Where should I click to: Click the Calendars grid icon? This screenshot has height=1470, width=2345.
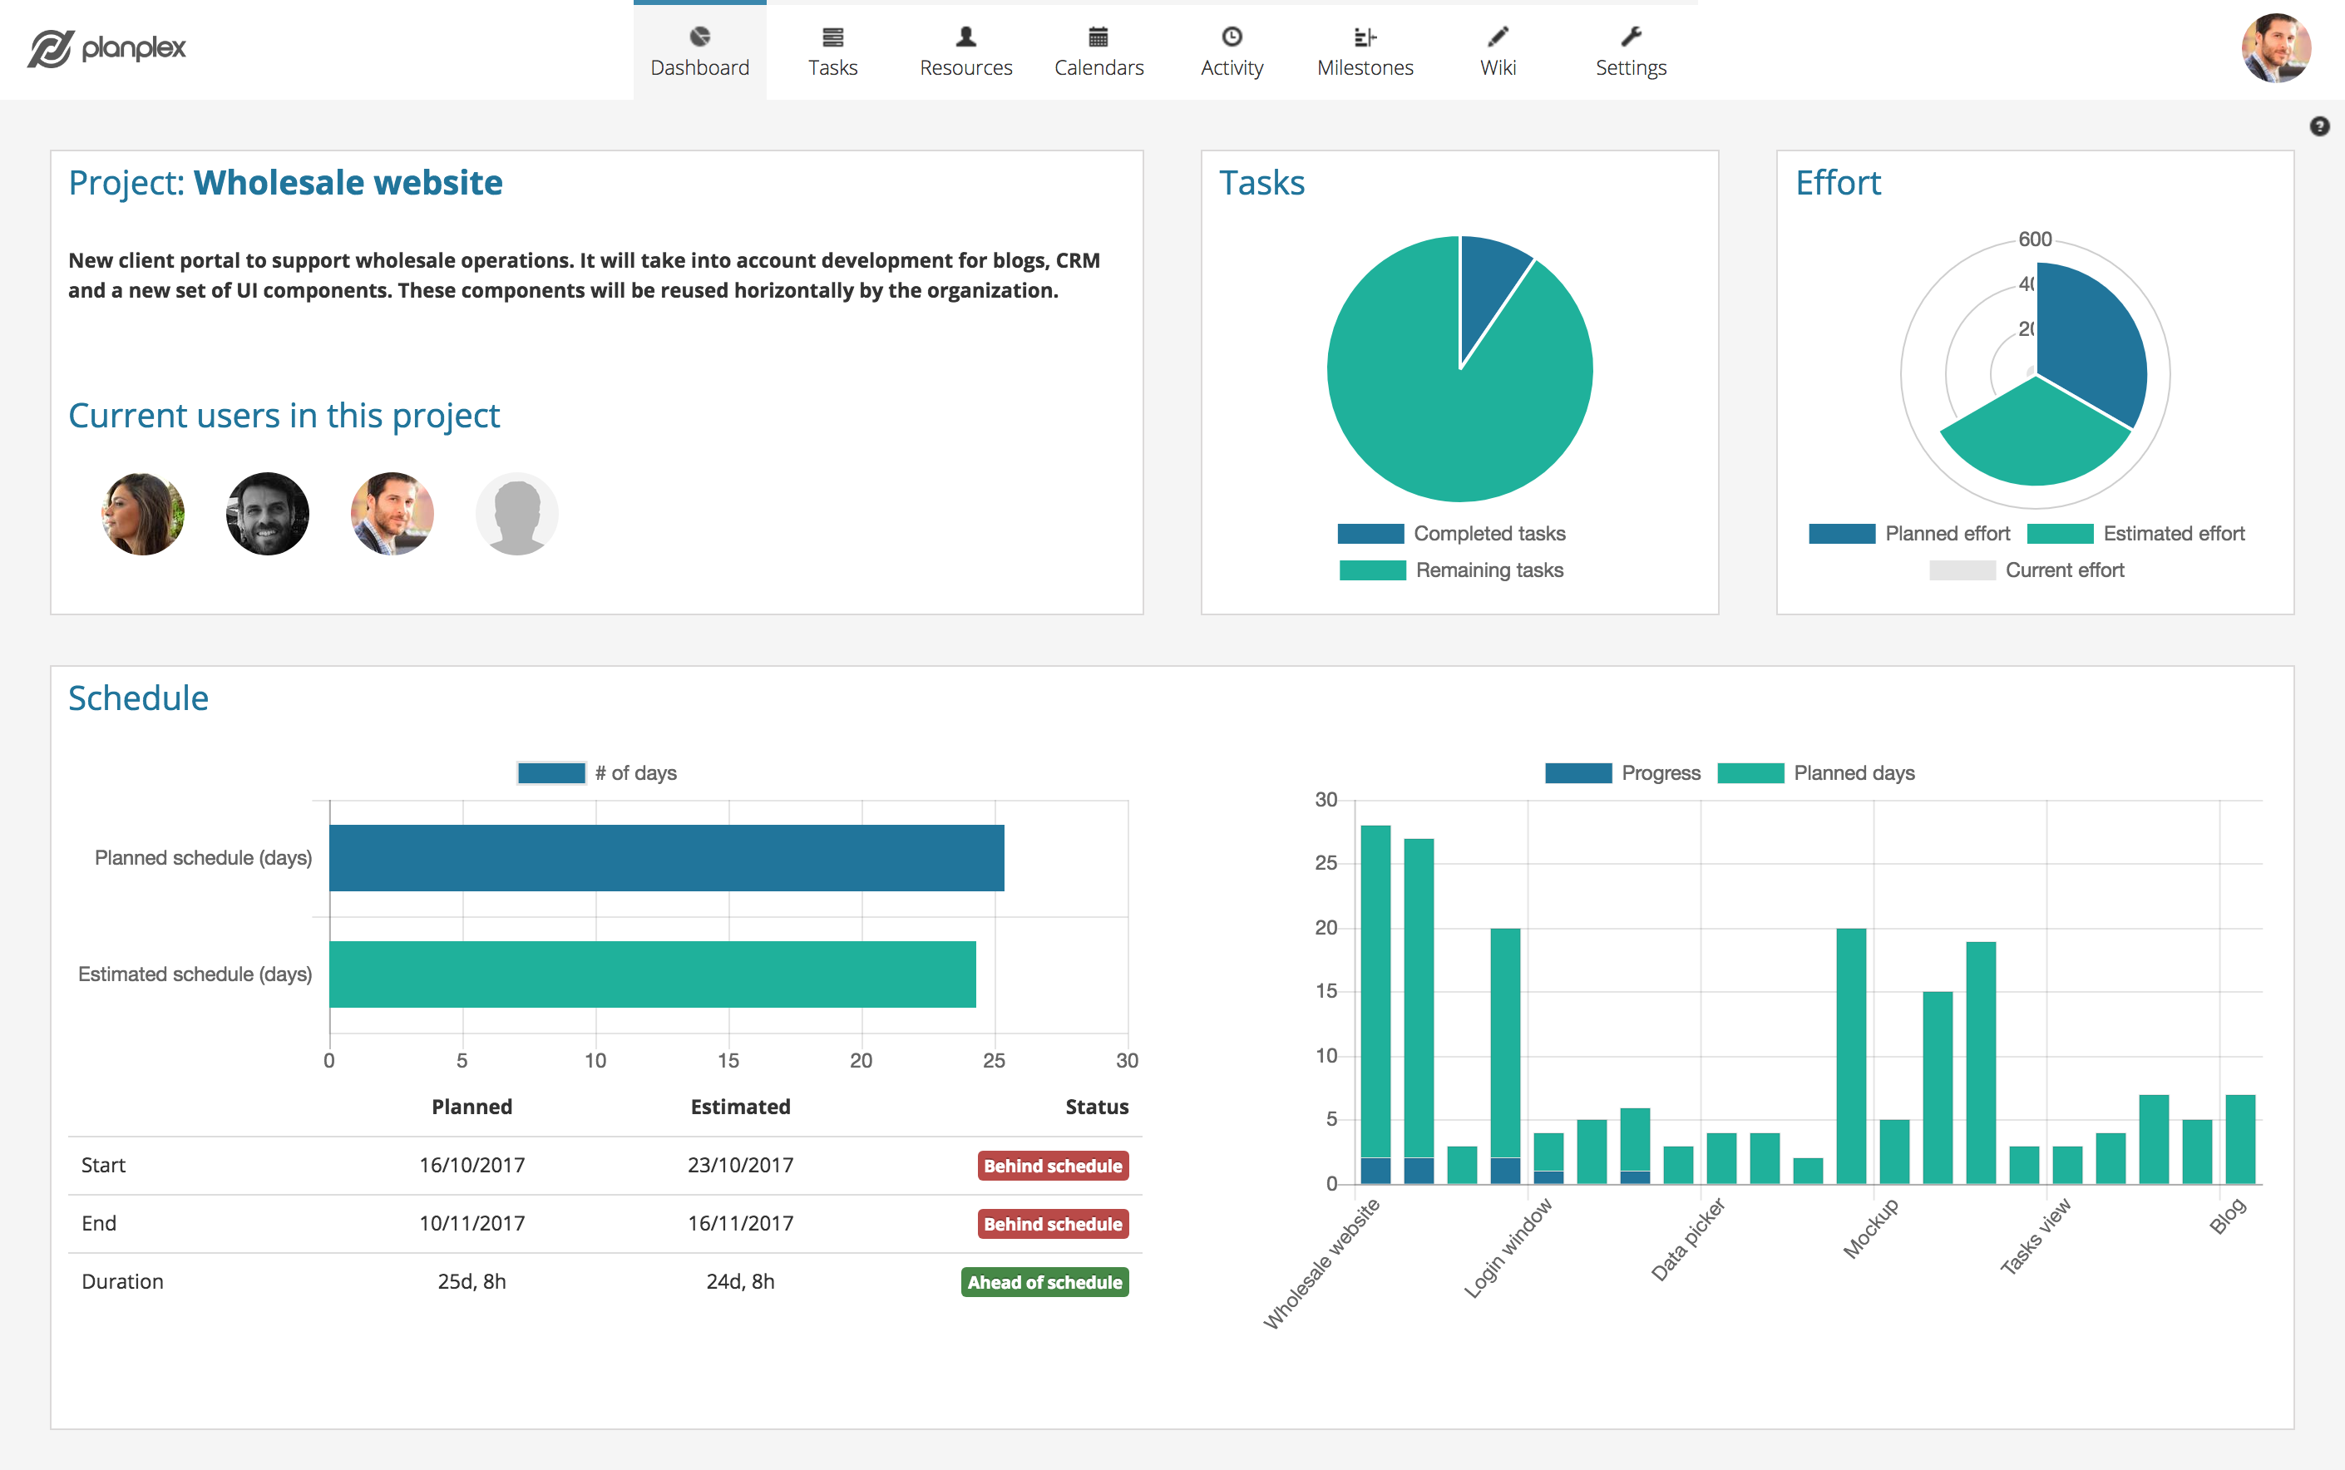tap(1098, 37)
